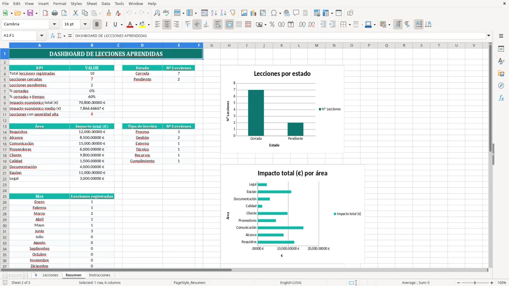Insert an image
Screen dimensions: 509x286
[x=244, y=13]
